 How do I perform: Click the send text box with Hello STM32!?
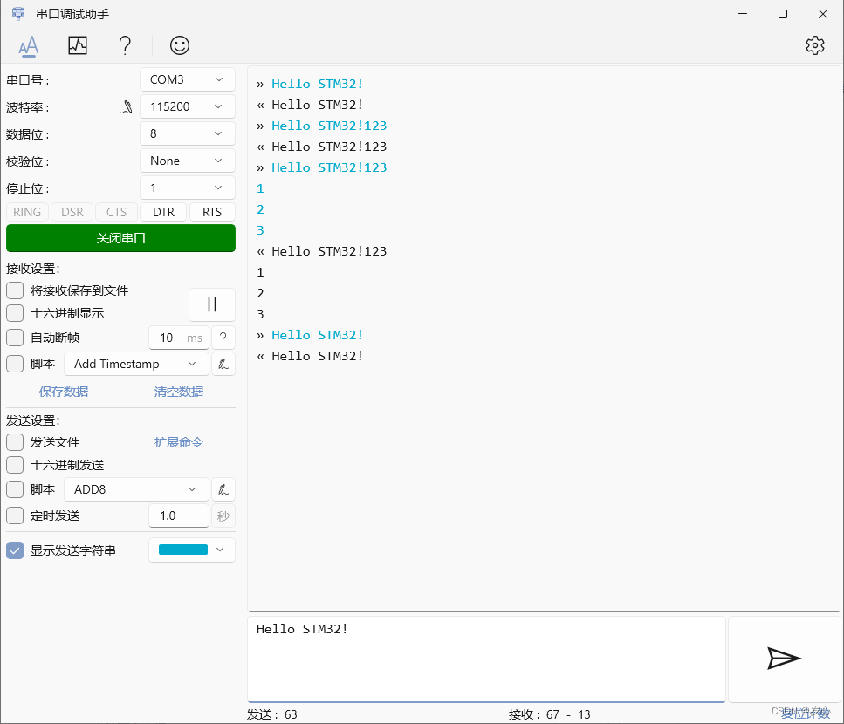click(486, 659)
